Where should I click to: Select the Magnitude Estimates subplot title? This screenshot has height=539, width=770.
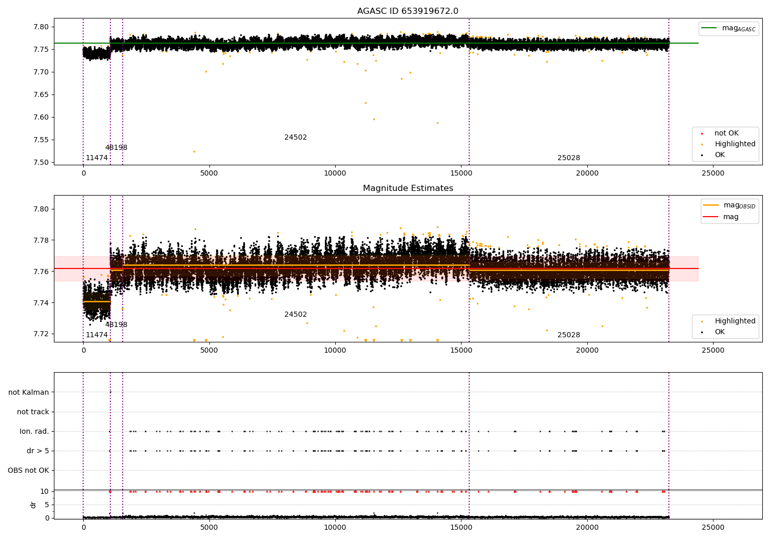(408, 188)
